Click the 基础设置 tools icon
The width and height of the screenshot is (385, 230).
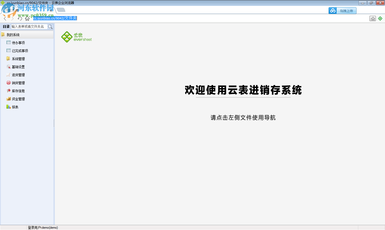click(9, 67)
